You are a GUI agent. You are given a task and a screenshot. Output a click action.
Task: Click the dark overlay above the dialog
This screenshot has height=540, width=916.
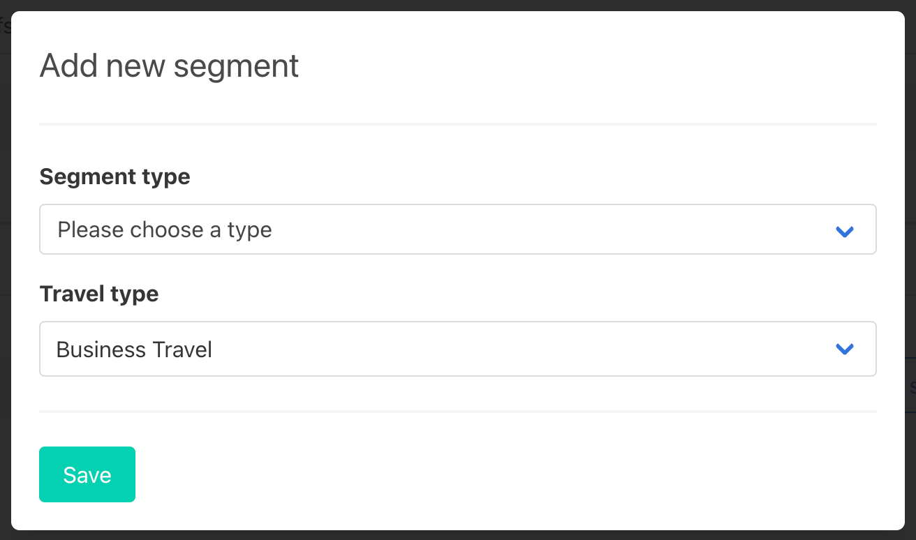tap(458, 5)
